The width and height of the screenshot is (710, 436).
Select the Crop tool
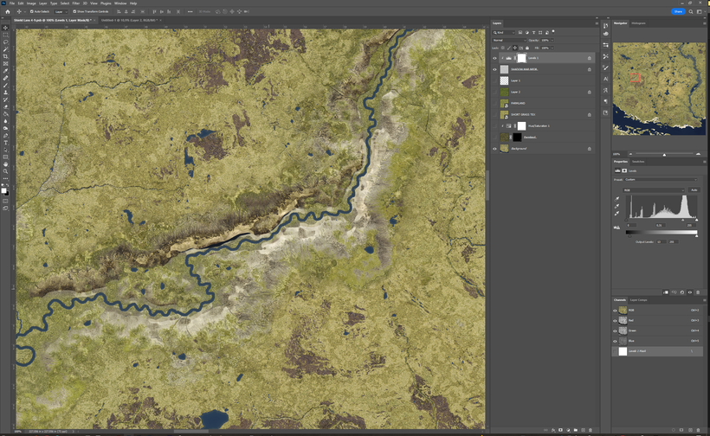(5, 56)
